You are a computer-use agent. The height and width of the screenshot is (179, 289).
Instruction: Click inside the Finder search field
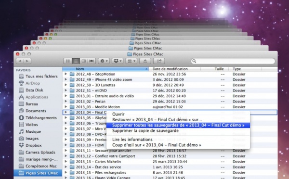[x=233, y=61]
